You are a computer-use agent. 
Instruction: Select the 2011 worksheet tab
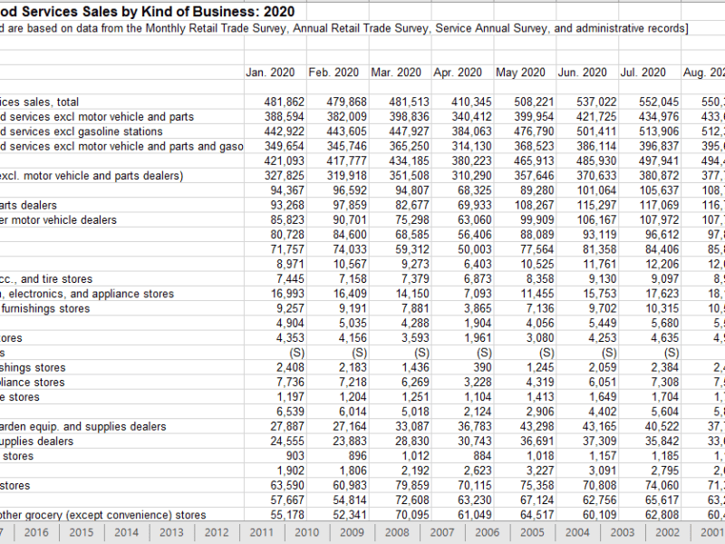click(261, 533)
